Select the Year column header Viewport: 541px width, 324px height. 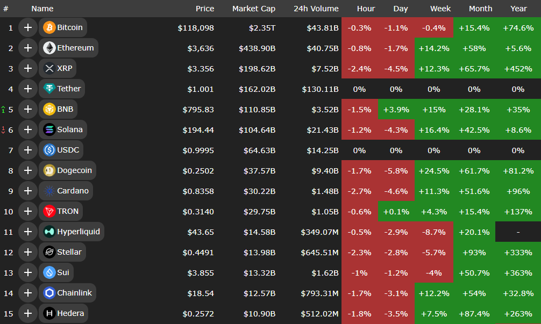coord(518,9)
